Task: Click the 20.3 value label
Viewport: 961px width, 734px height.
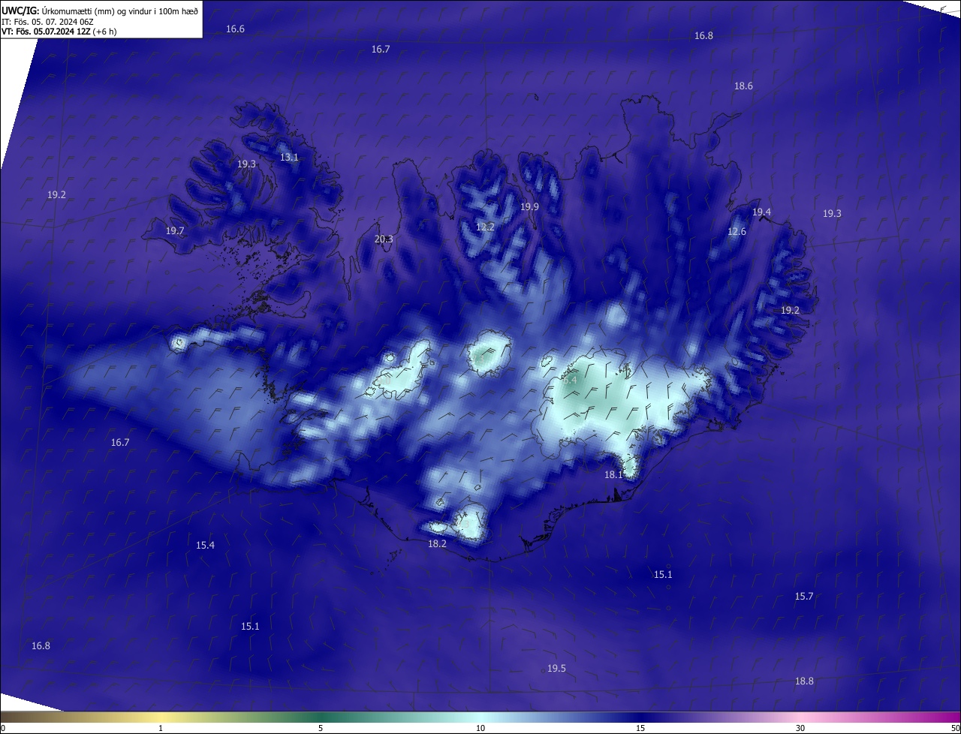Action: [384, 239]
